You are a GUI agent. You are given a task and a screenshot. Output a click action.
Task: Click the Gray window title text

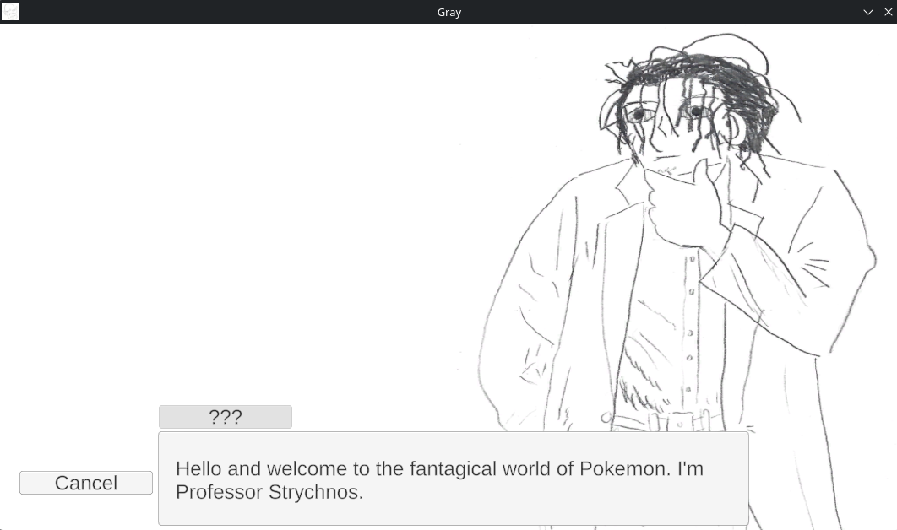click(449, 12)
